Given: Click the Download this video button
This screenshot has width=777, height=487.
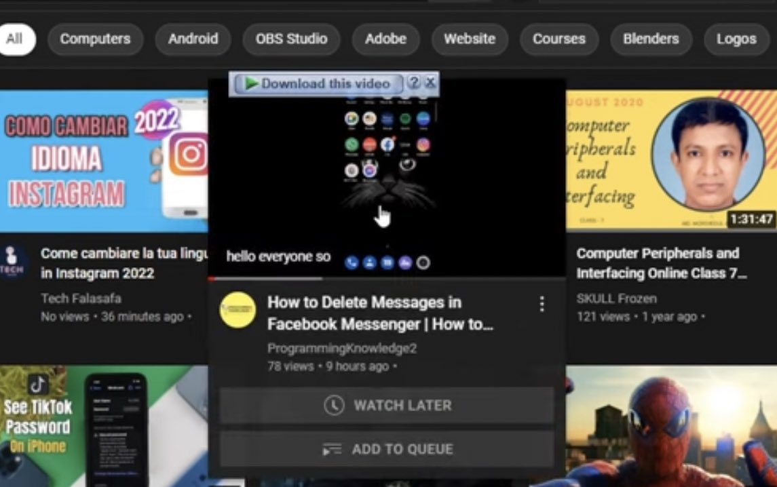Looking at the screenshot, I should 319,83.
